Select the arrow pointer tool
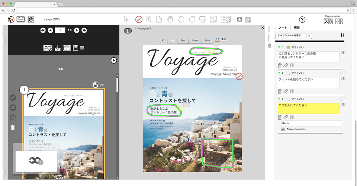This screenshot has height=186, width=357. pos(126,19)
